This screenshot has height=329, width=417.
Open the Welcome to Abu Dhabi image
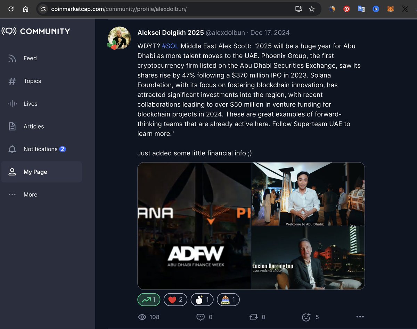(x=308, y=194)
